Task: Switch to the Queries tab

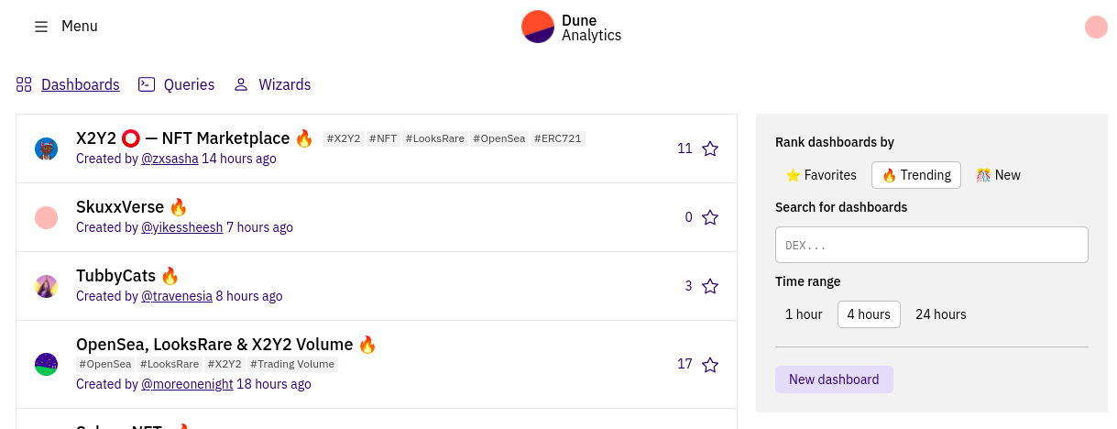Action: (x=176, y=84)
